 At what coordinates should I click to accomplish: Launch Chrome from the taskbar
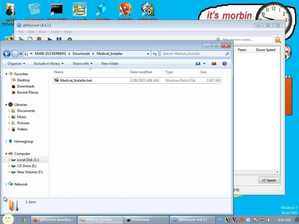24,220
